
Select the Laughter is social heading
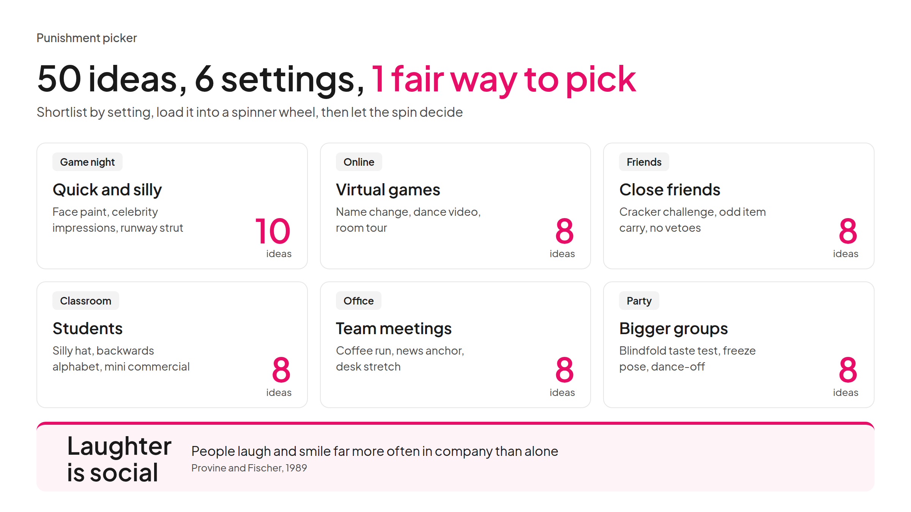[x=119, y=459]
